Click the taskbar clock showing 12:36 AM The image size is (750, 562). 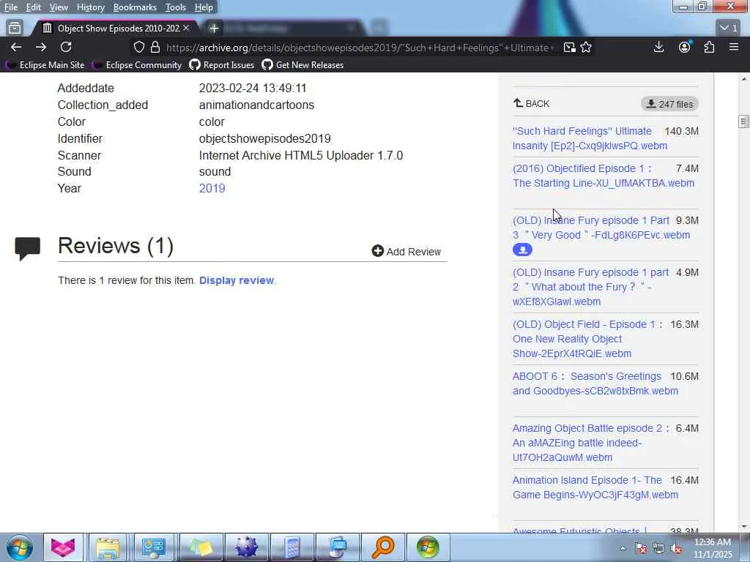(713, 547)
